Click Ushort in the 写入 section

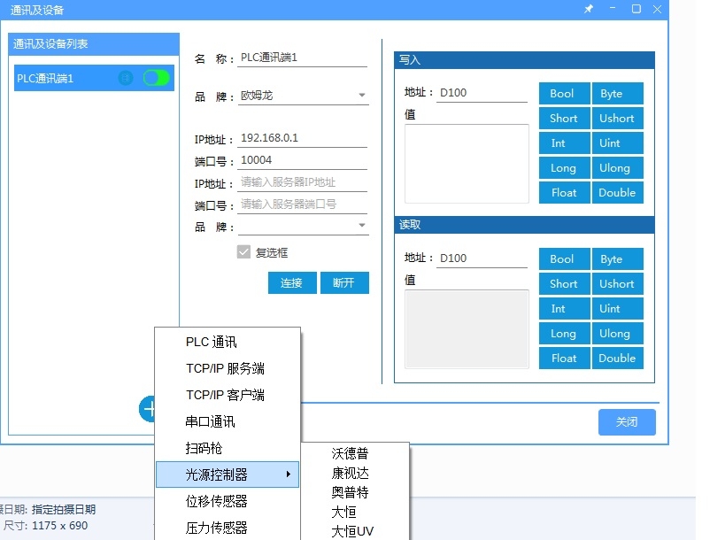point(617,119)
